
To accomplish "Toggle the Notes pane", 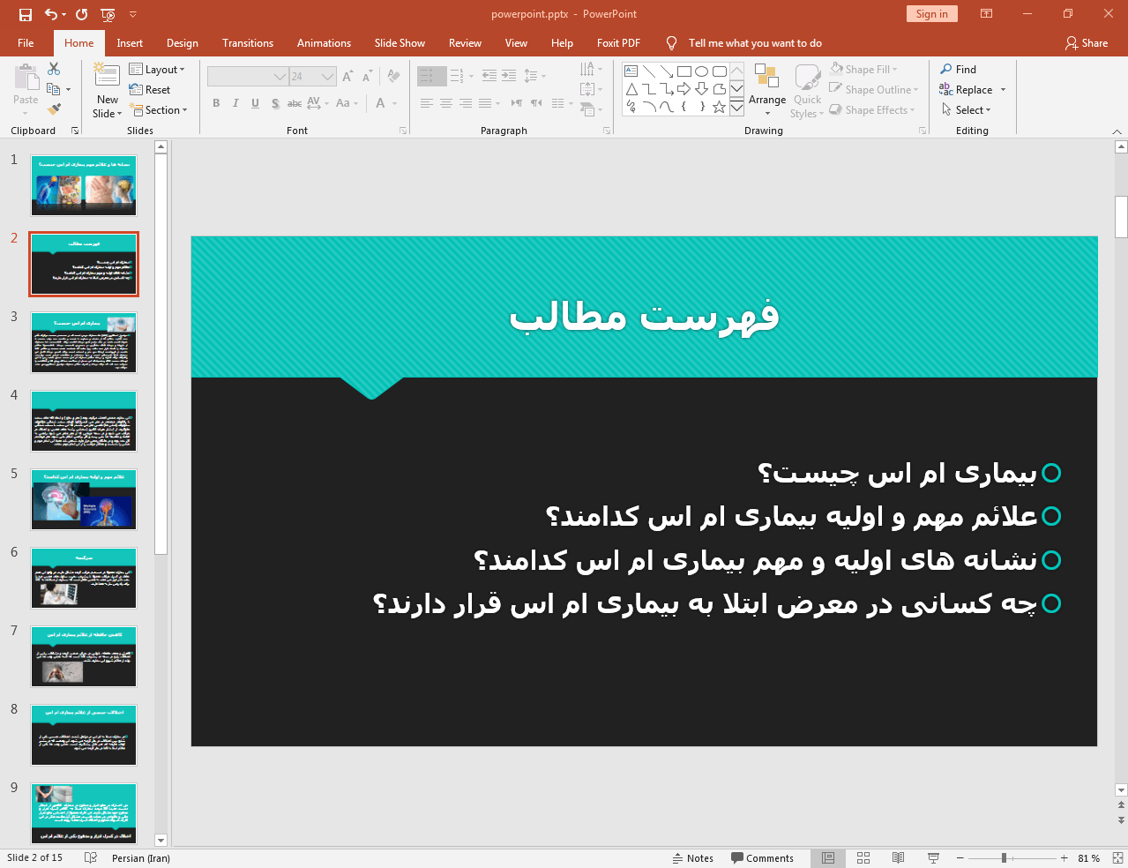I will pos(693,857).
